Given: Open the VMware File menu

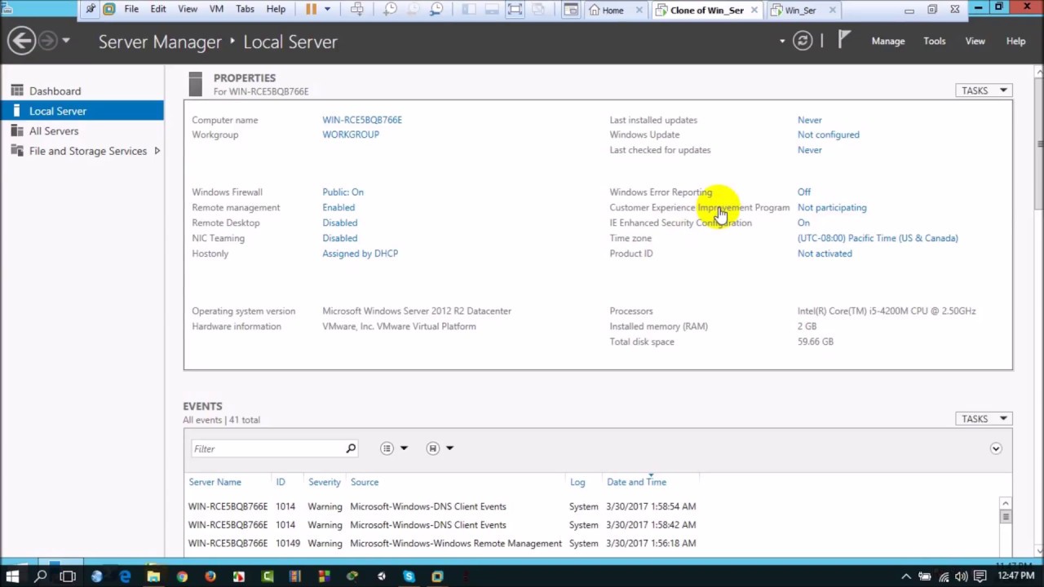Looking at the screenshot, I should point(131,10).
